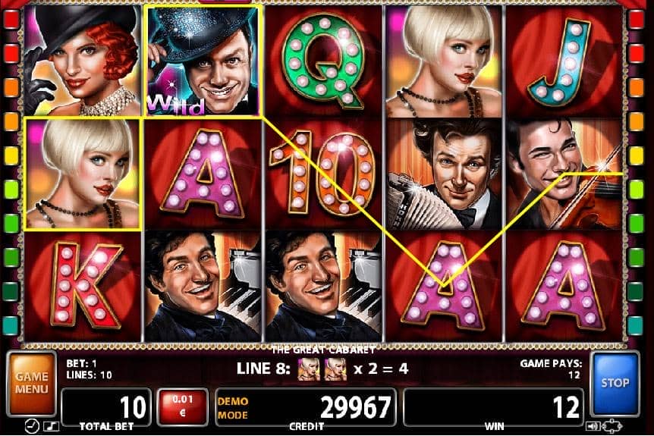Screen dimensions: 654x436
Task: Open the orange GAME MENU button
Action: point(32,383)
